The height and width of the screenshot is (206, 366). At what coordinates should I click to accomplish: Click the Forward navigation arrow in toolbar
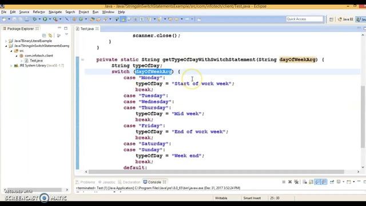tap(188, 19)
